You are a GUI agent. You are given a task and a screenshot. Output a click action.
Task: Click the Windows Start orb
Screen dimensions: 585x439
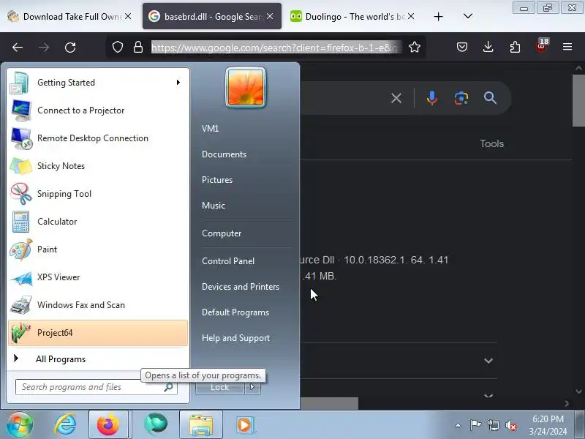[x=20, y=425]
